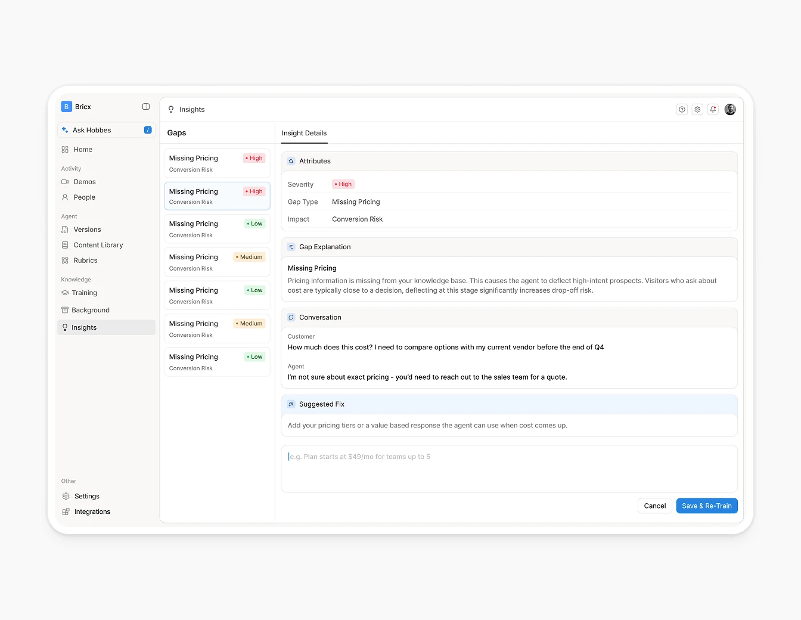Go to Rubrics page
The image size is (801, 620).
(85, 261)
